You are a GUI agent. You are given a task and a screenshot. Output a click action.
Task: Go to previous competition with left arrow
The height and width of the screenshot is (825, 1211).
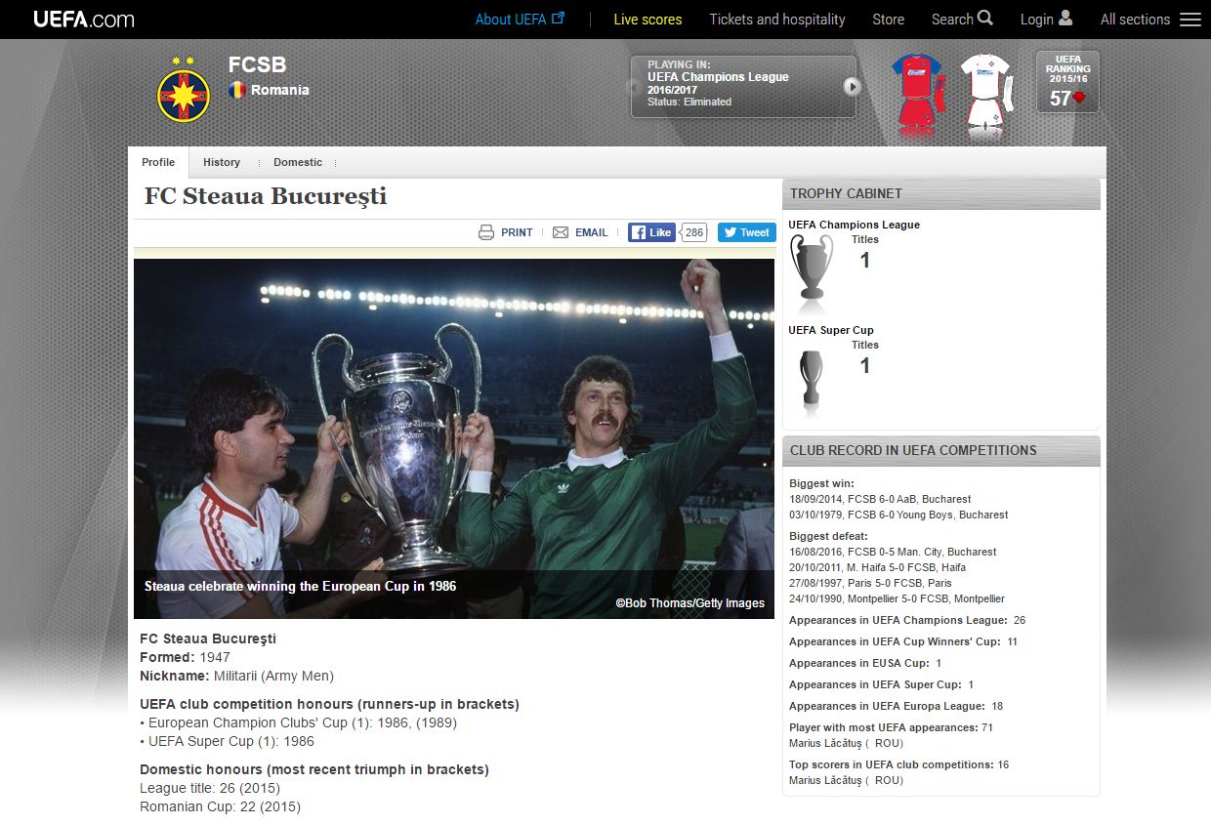coord(636,87)
